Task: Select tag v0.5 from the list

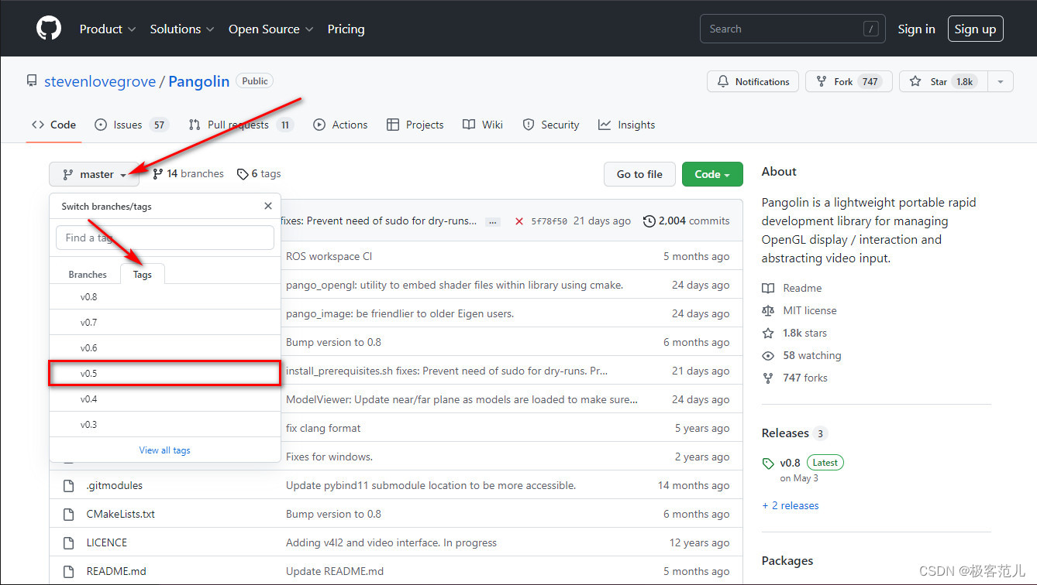Action: (165, 373)
